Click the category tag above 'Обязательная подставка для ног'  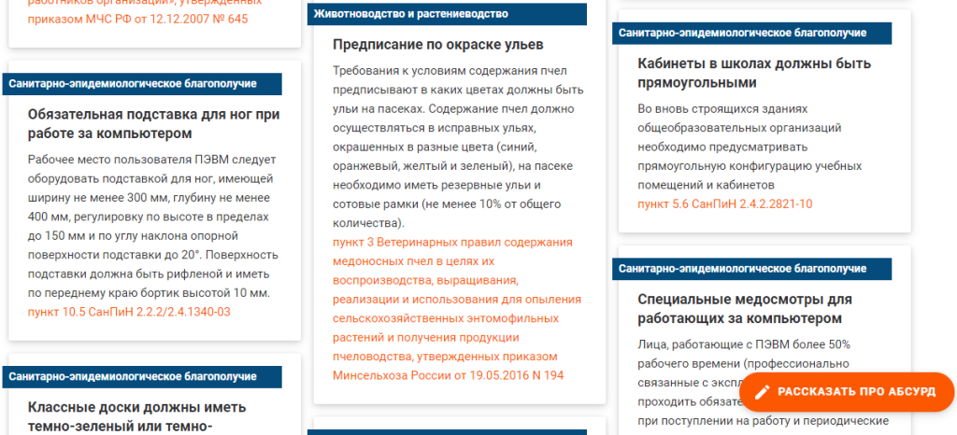coord(132,84)
